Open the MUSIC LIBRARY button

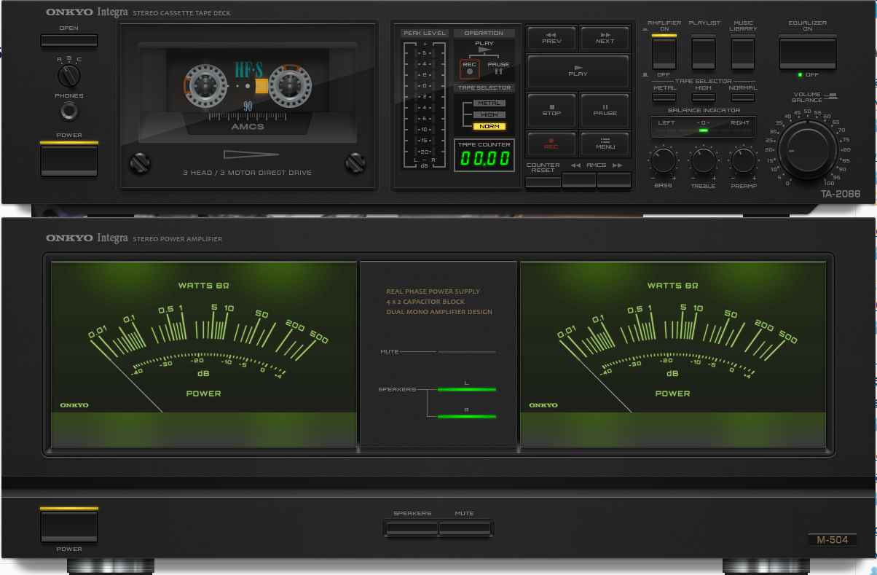tap(742, 52)
